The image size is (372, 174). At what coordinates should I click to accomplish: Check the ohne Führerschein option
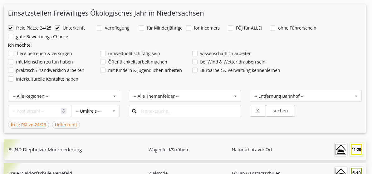click(x=273, y=28)
